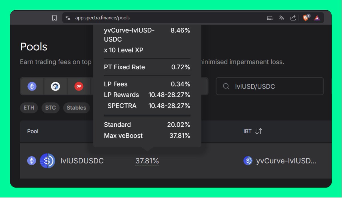Image resolution: width=342 pixels, height=198 pixels.
Task: Click the PT Fixed Rate label
Action: pos(124,67)
